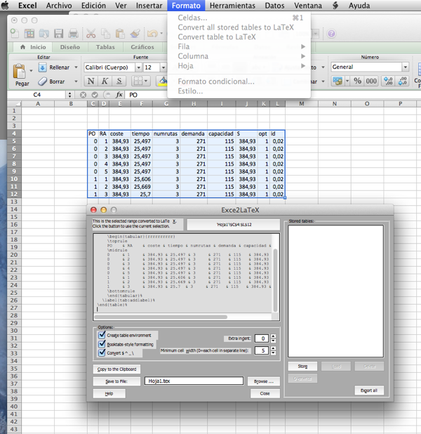Expand the Pegar paste options arrow

tap(31, 71)
